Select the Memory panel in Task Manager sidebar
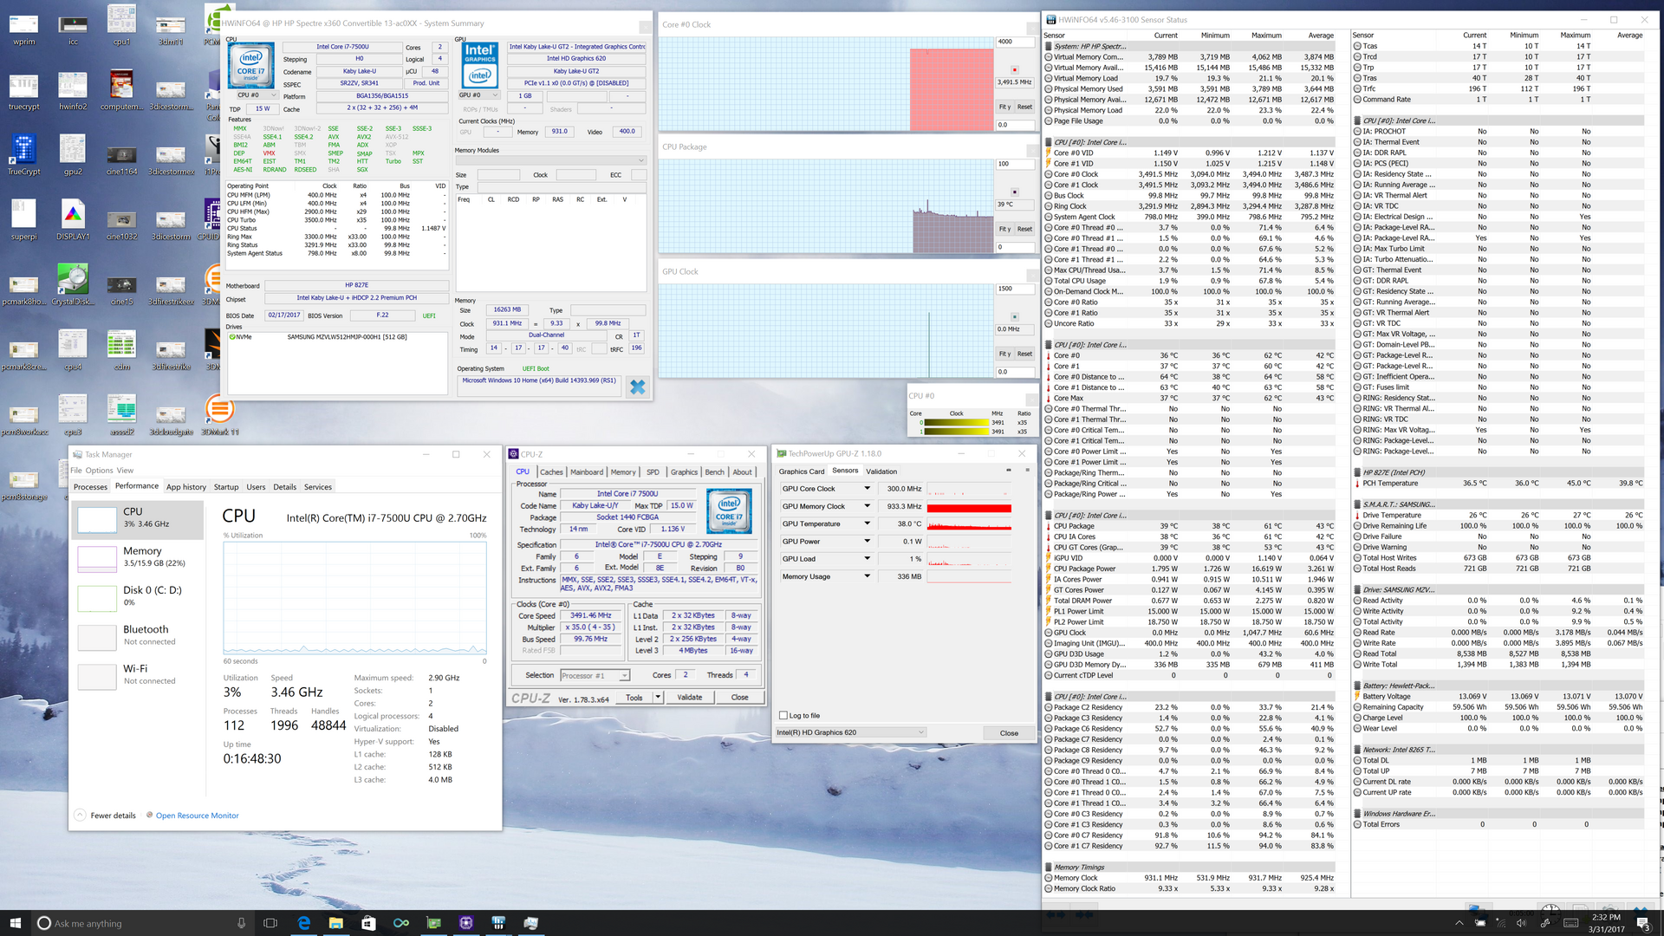Screen dimensions: 1664x936 click(139, 556)
